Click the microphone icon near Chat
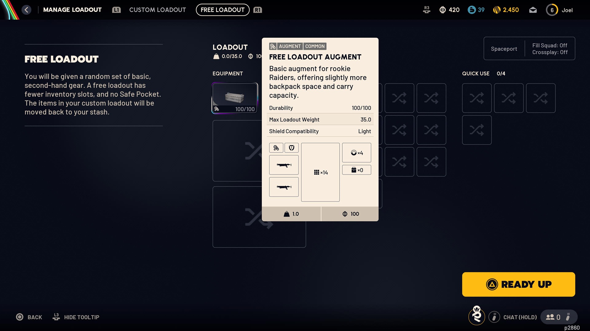The height and width of the screenshot is (331, 590). click(494, 317)
